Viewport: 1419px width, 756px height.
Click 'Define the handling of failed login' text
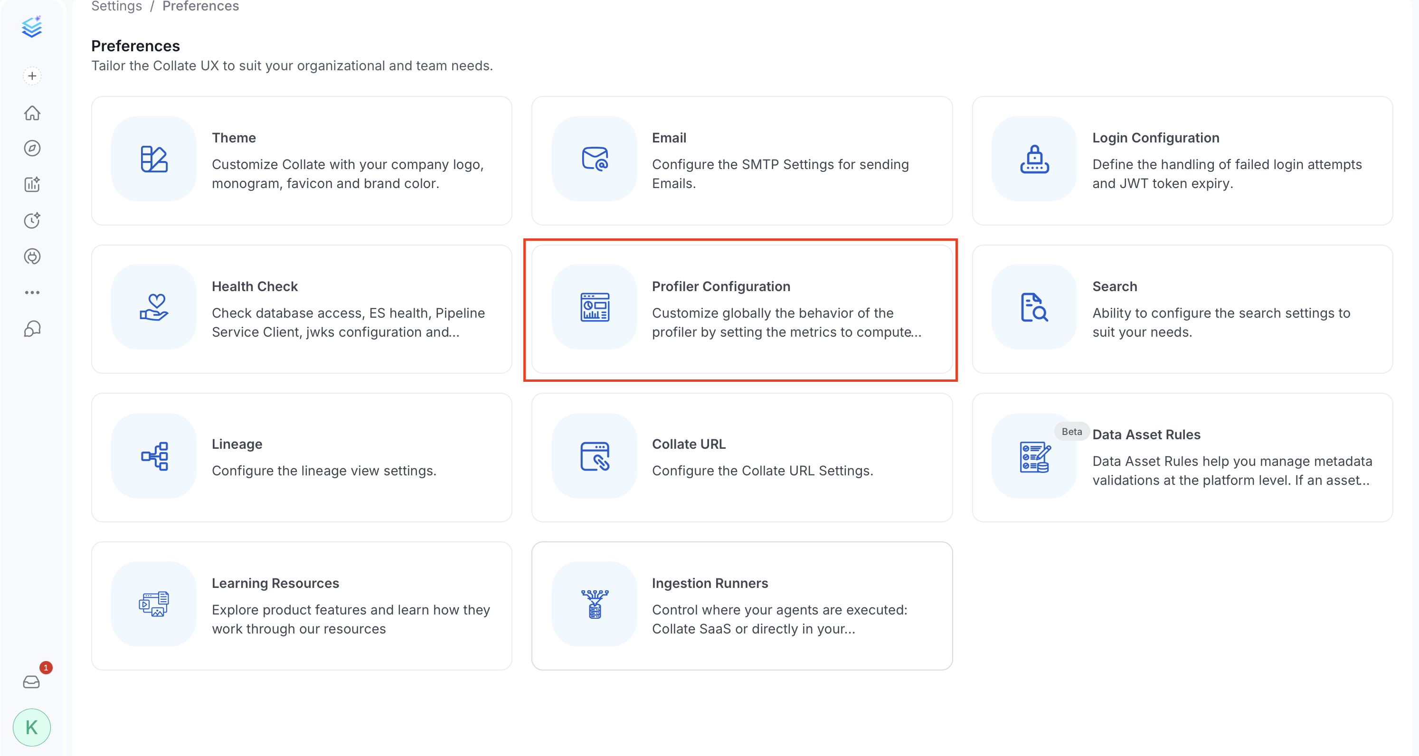pos(1227,174)
